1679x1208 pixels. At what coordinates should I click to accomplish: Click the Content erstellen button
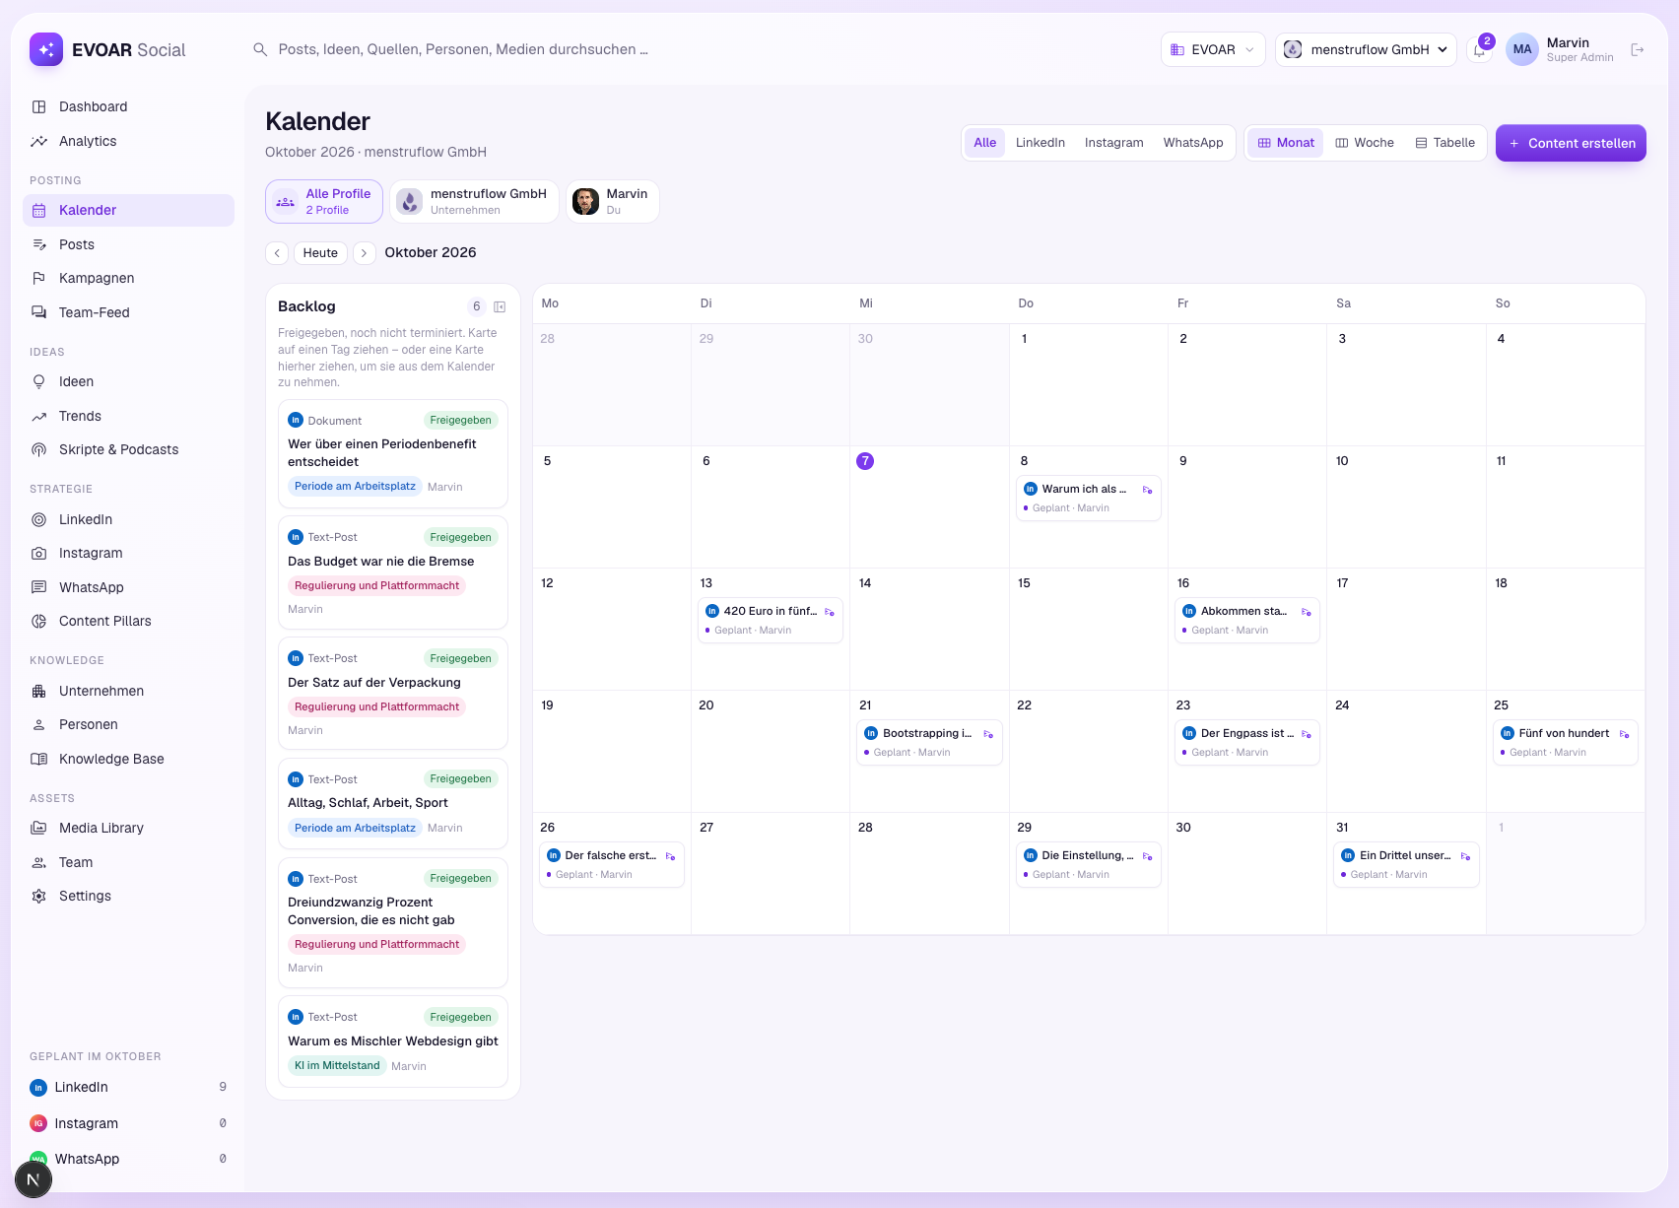(1571, 143)
